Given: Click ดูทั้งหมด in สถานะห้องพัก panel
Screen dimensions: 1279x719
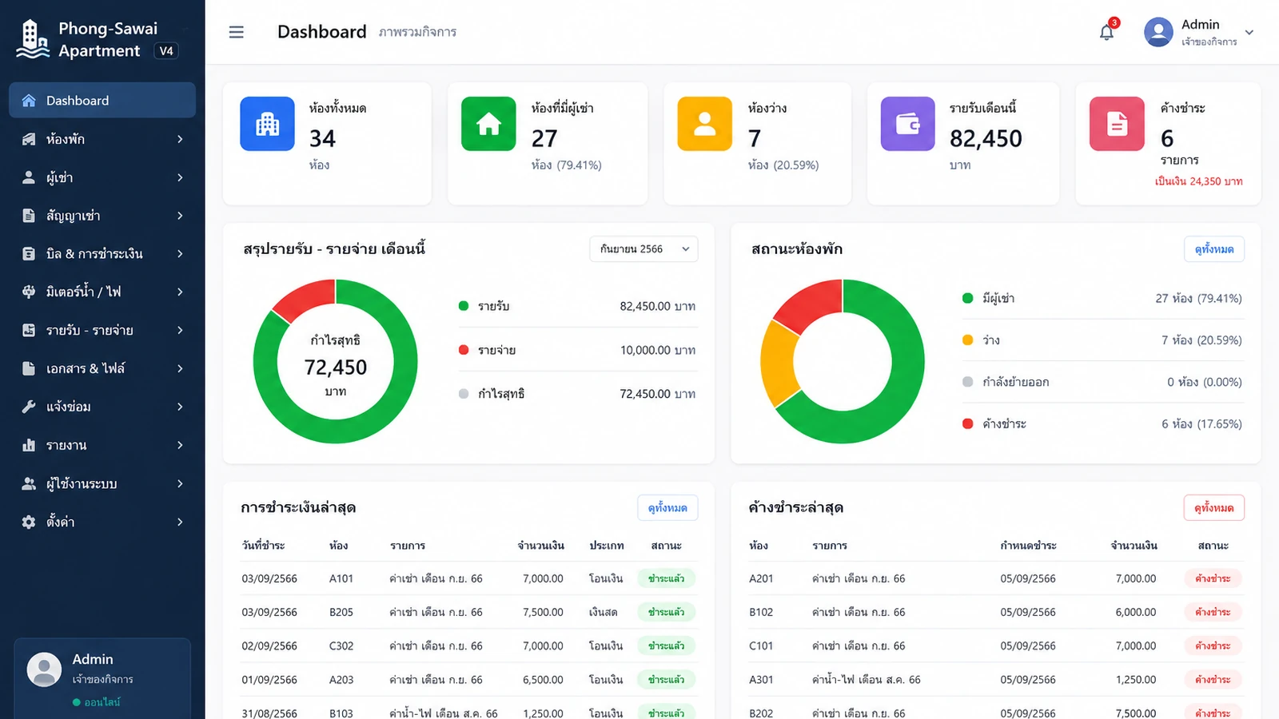Looking at the screenshot, I should point(1213,249).
